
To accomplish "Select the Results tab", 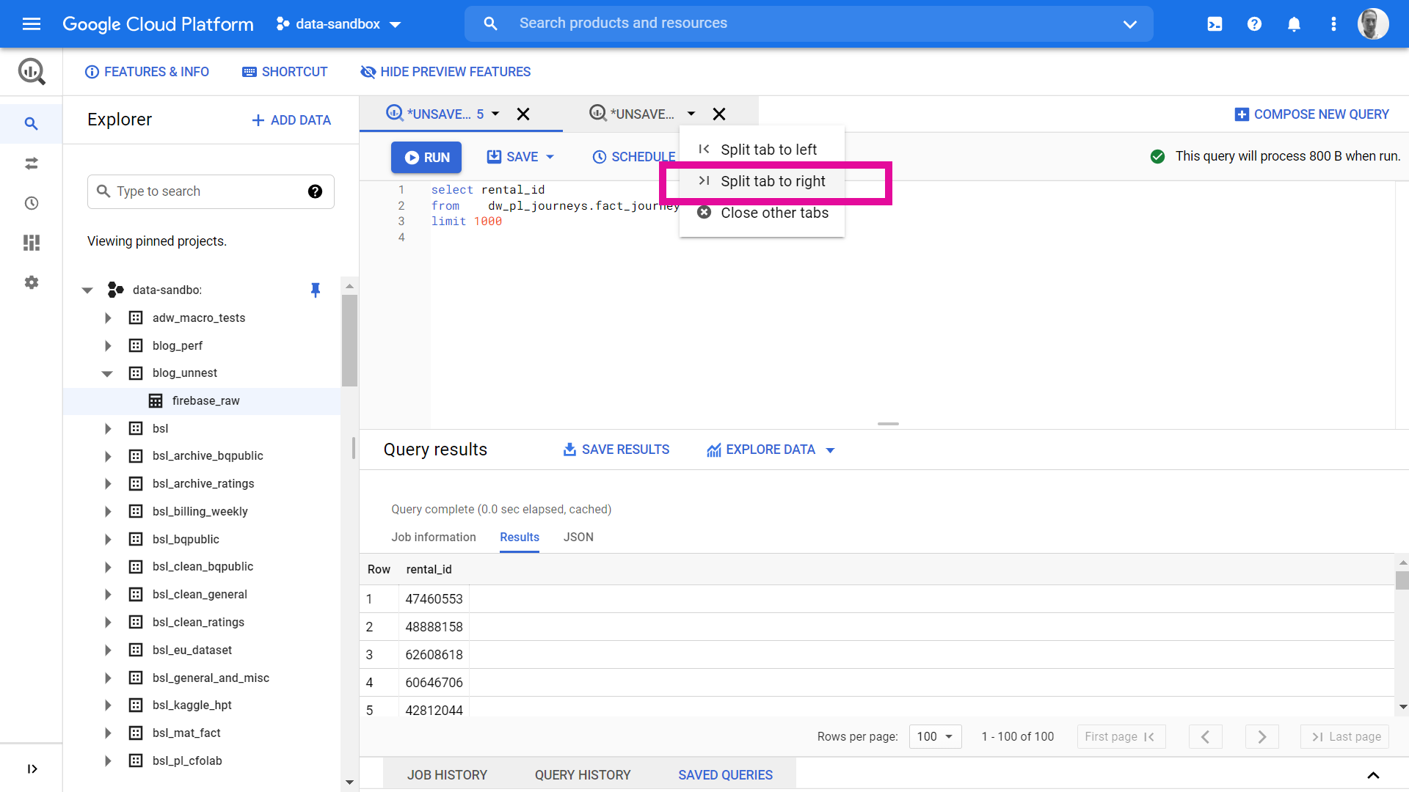I will click(520, 537).
